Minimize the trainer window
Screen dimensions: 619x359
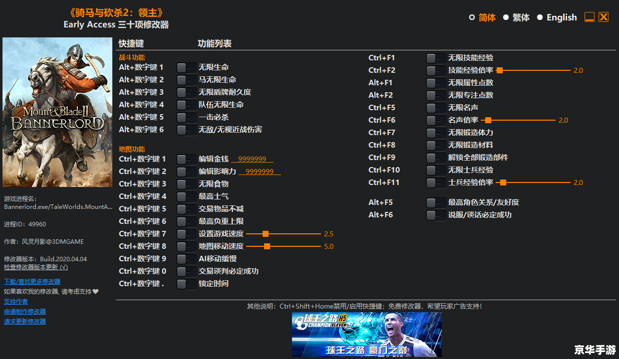pyautogui.click(x=590, y=17)
